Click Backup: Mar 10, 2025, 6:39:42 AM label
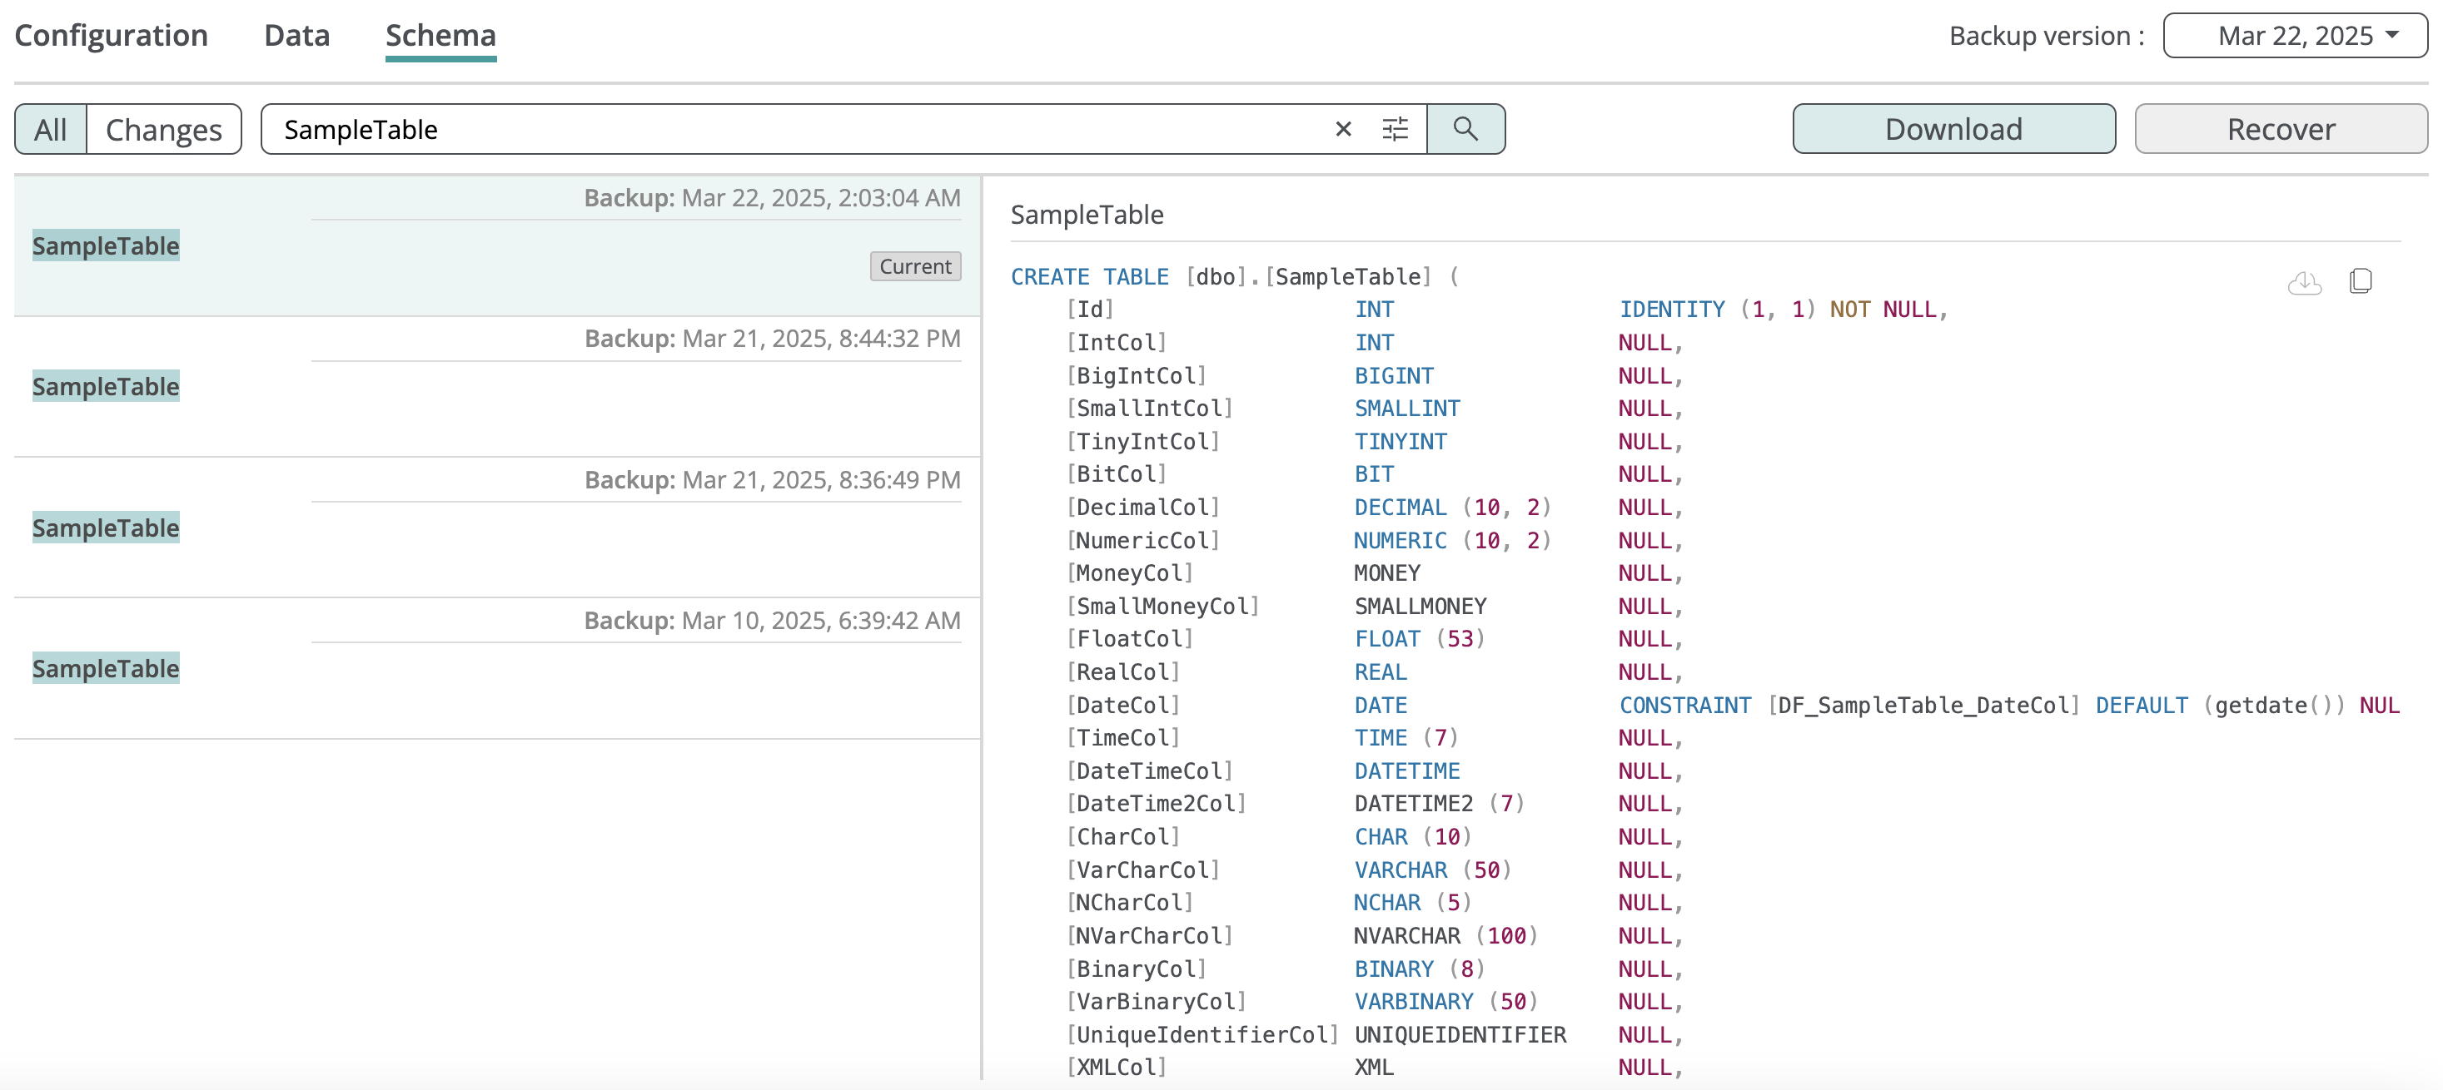Screen dimensions: 2443x1090 772,620
